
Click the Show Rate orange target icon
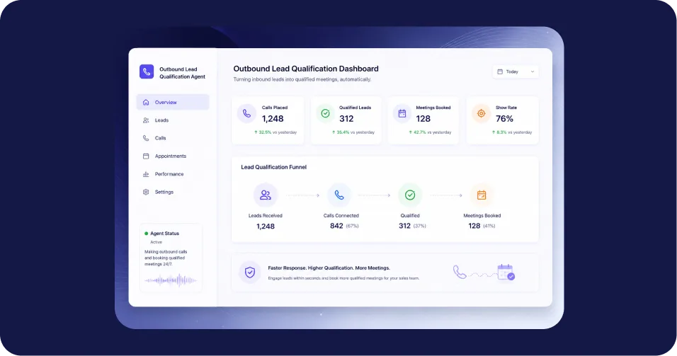click(x=481, y=113)
